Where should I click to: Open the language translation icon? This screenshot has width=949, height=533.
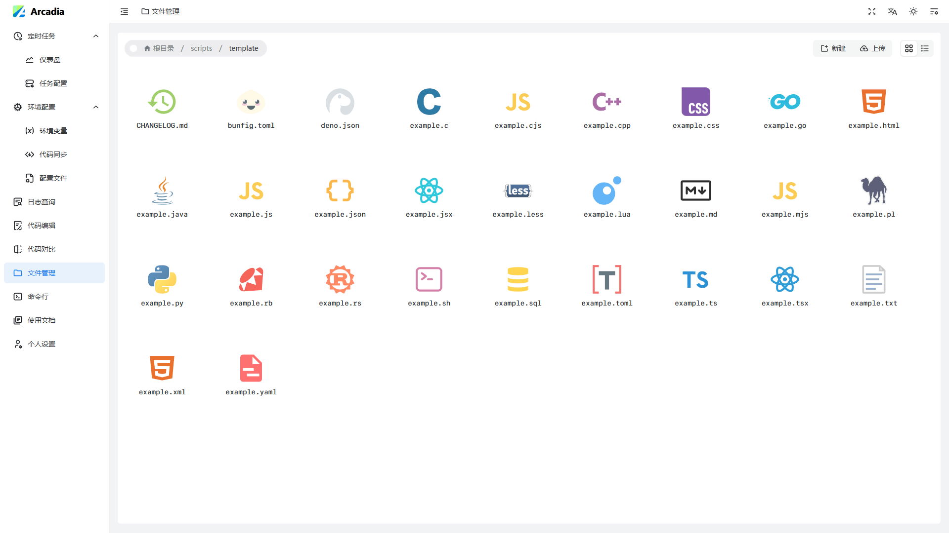click(x=893, y=11)
